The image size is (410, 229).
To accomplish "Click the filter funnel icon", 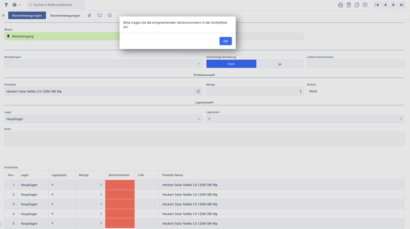I will point(6,5).
